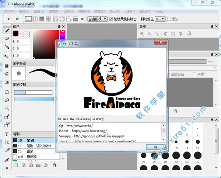Viewport: 221px width, 178px height.
Task: Turn snap off in the toolbar
Action: (28, 19)
